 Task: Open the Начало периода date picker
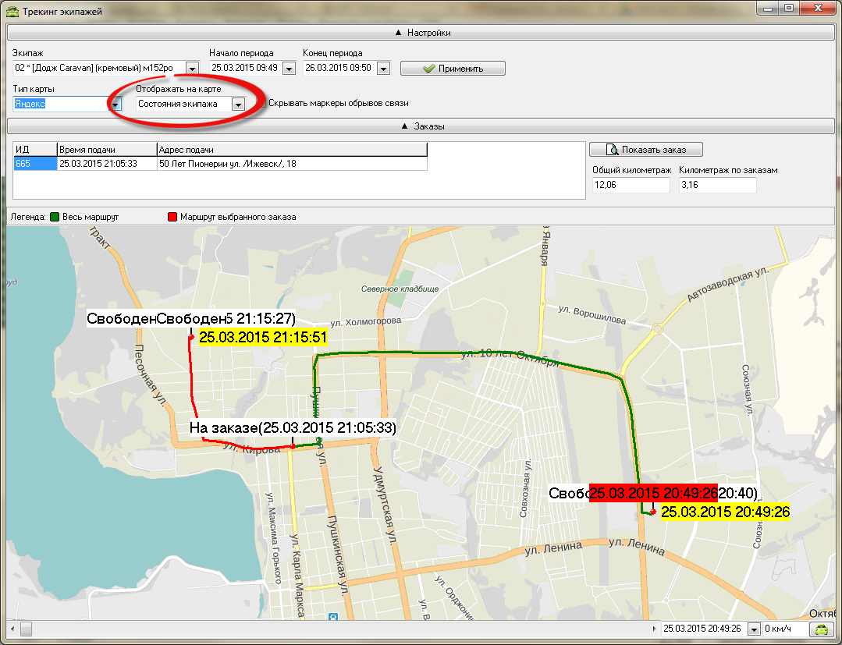coord(289,69)
